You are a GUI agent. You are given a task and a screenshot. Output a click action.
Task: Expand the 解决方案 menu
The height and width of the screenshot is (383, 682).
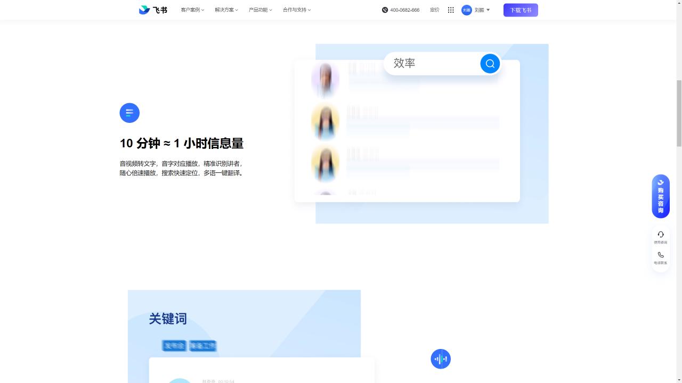(226, 10)
